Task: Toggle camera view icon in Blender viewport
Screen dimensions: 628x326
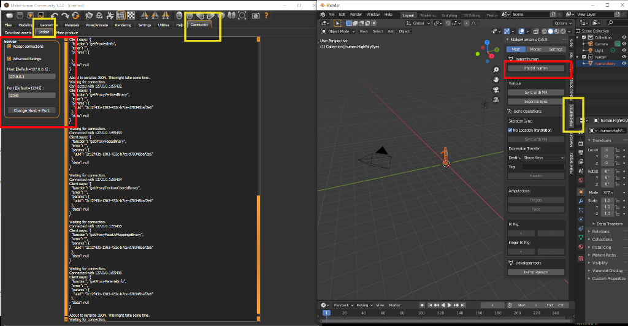Action: (x=496, y=89)
